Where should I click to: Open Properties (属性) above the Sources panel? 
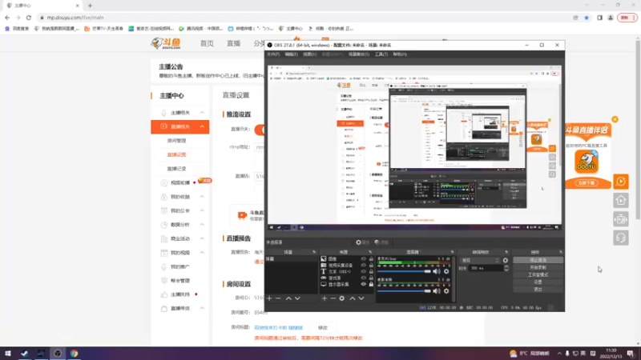(x=363, y=242)
